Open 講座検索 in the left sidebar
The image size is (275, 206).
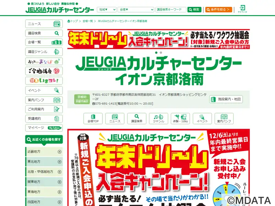tap(44, 33)
